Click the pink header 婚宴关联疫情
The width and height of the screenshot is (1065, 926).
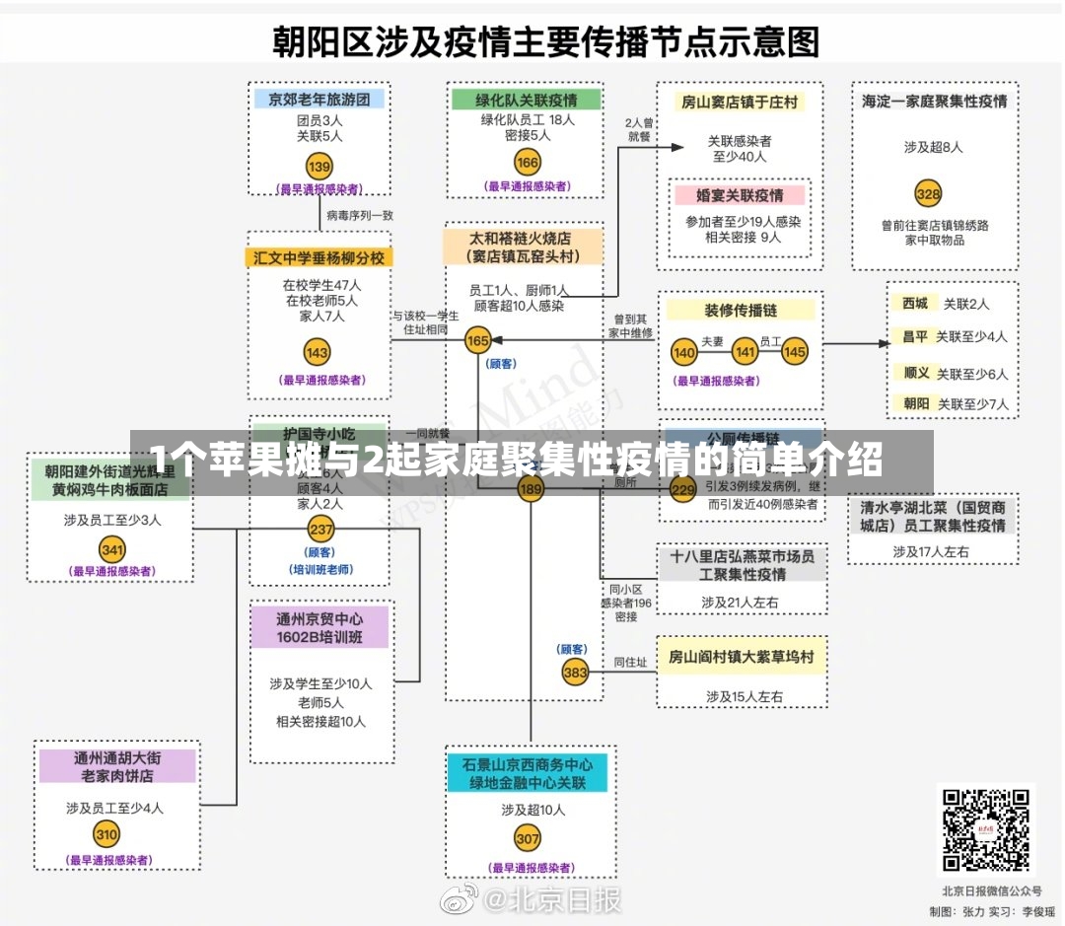point(740,195)
